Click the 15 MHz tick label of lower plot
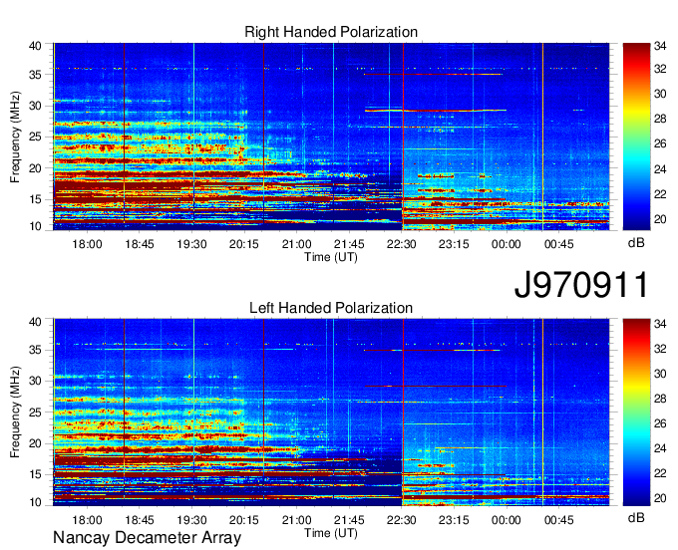The image size is (678, 550). coord(35,475)
